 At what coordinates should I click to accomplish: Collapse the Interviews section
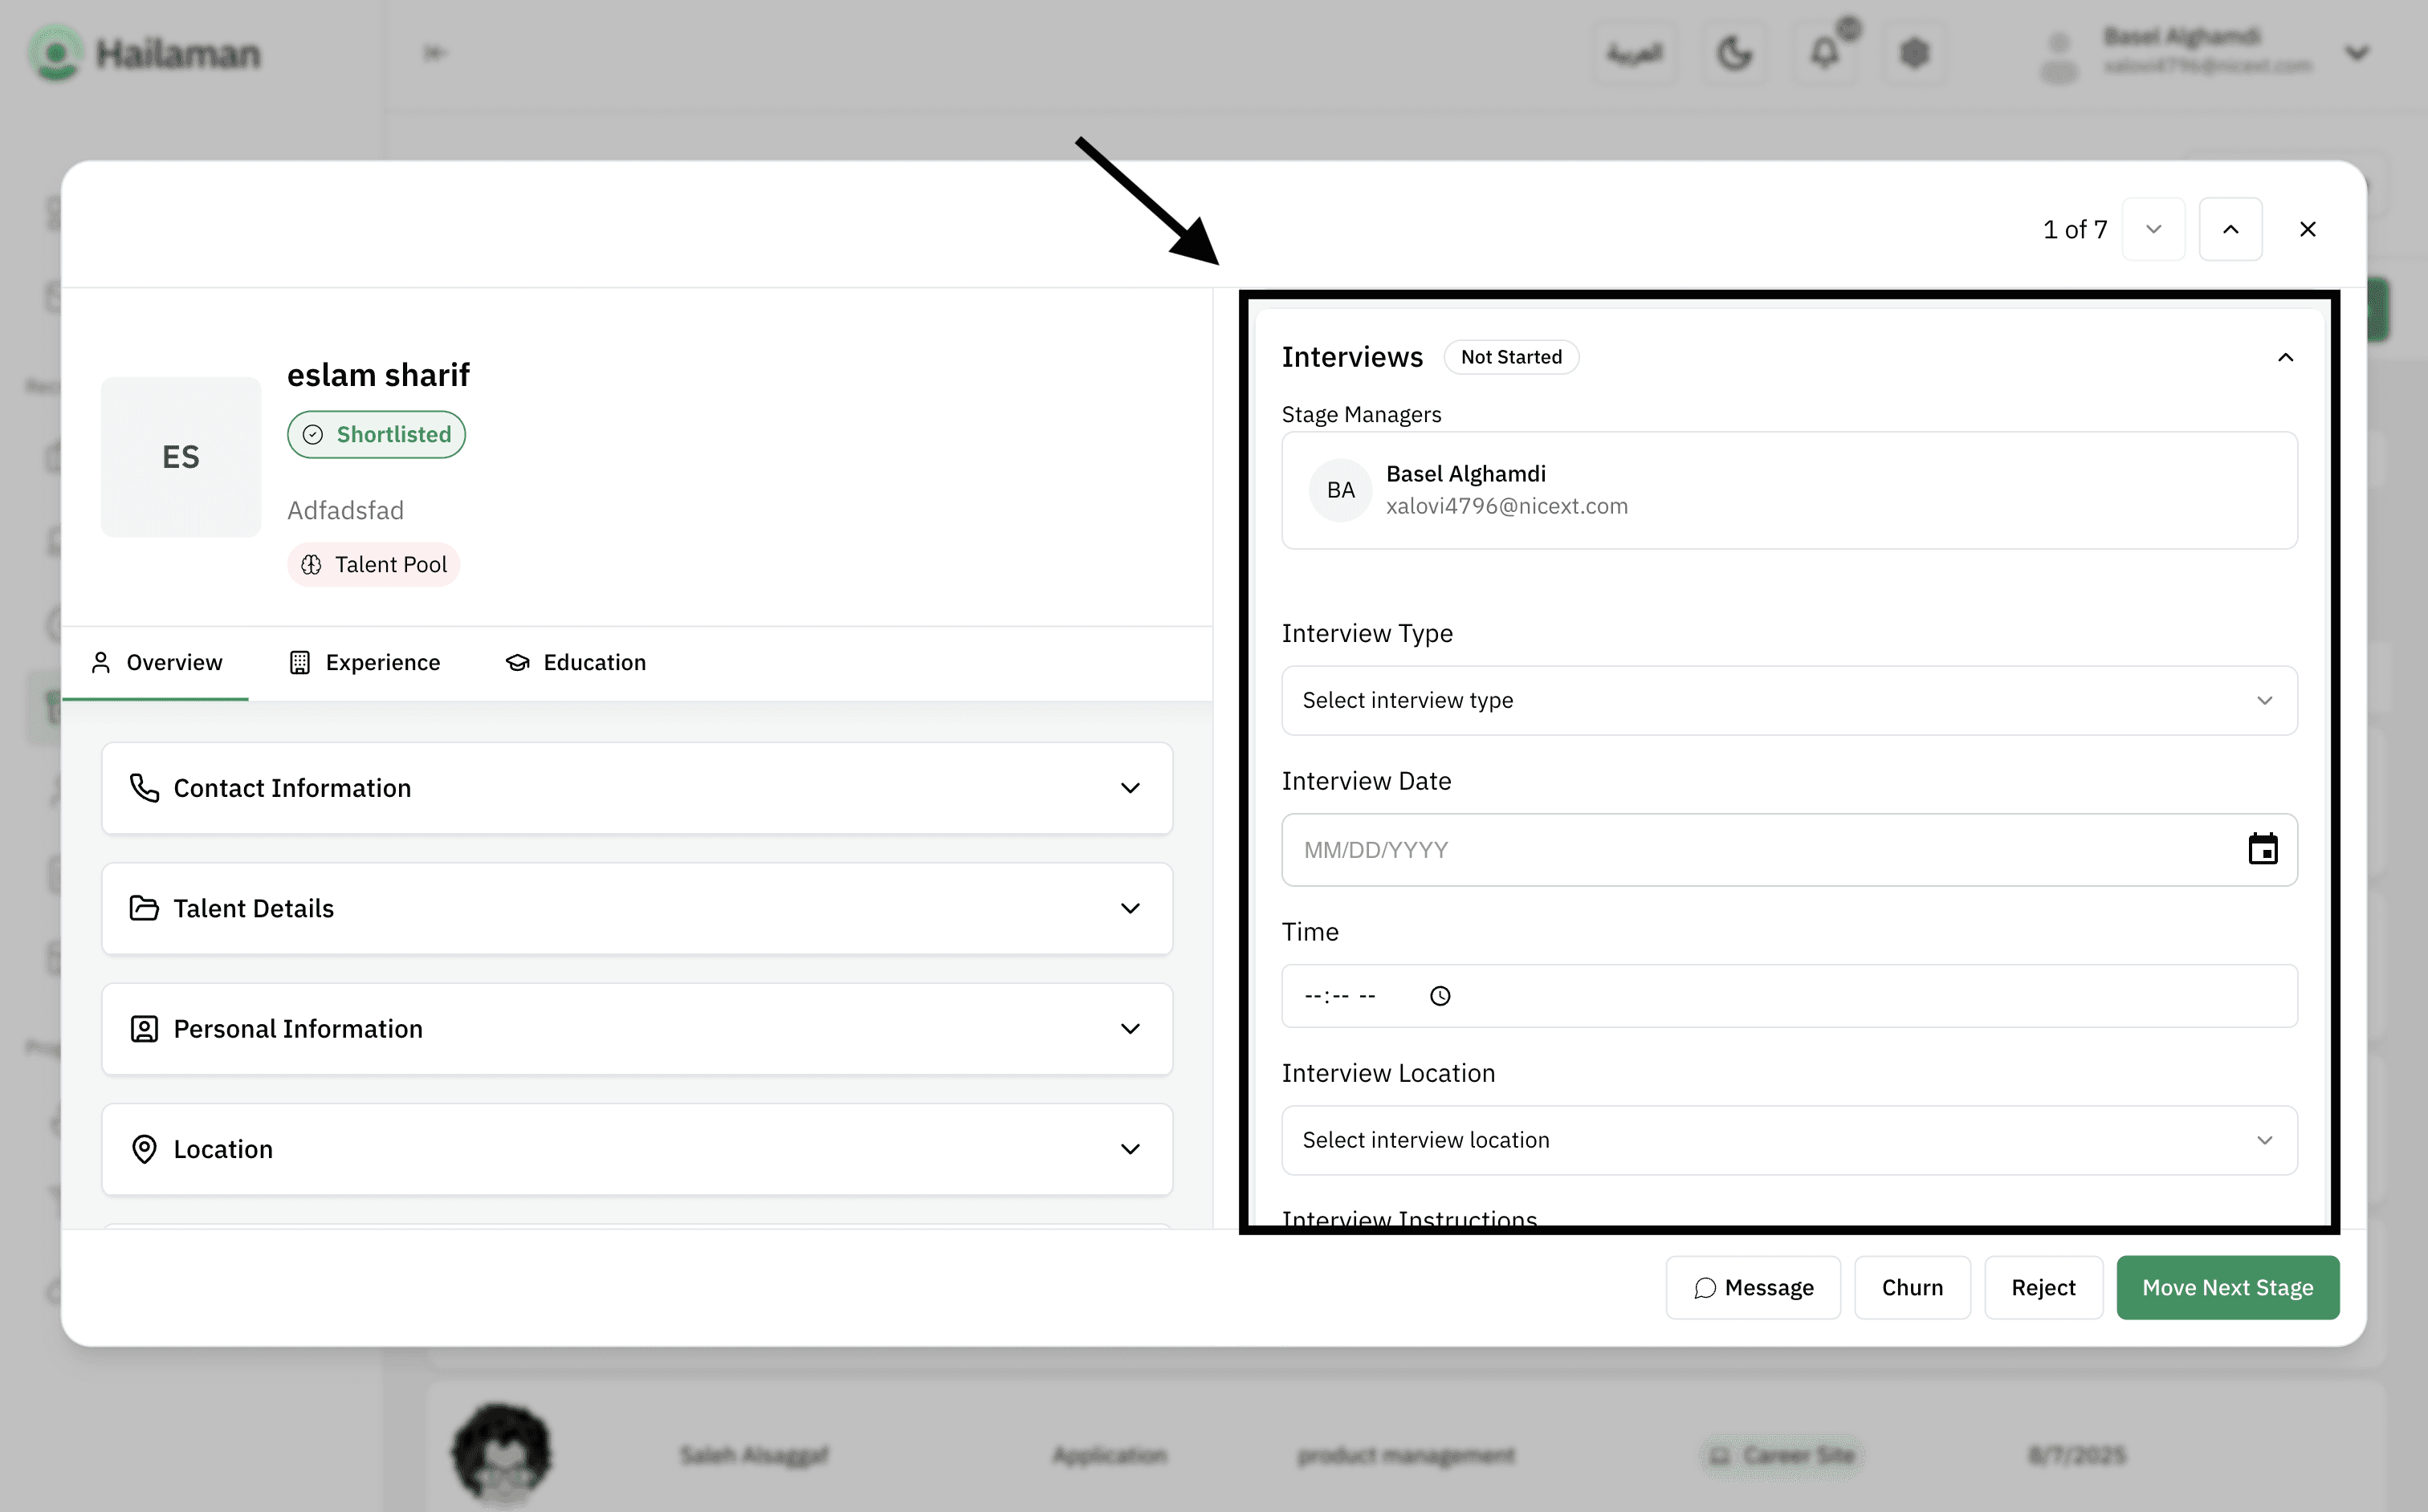2285,357
